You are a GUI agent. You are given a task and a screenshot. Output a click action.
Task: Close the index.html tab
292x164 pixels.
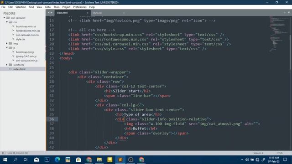click(87, 13)
